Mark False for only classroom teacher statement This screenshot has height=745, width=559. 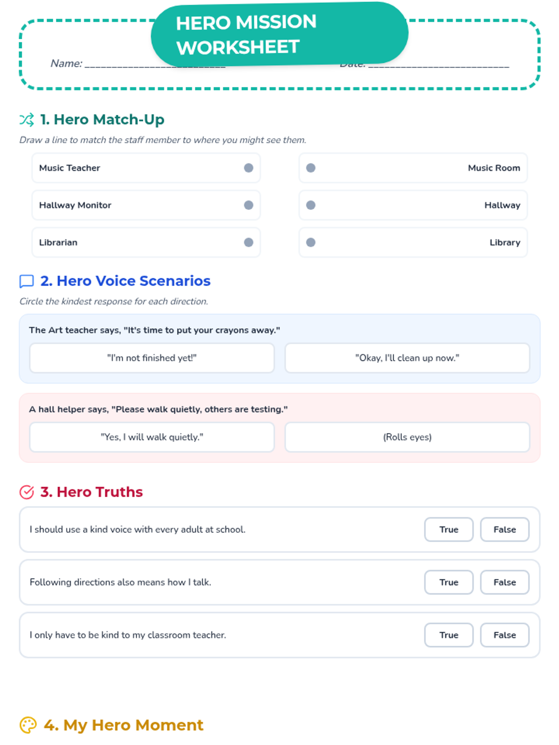pyautogui.click(x=504, y=635)
